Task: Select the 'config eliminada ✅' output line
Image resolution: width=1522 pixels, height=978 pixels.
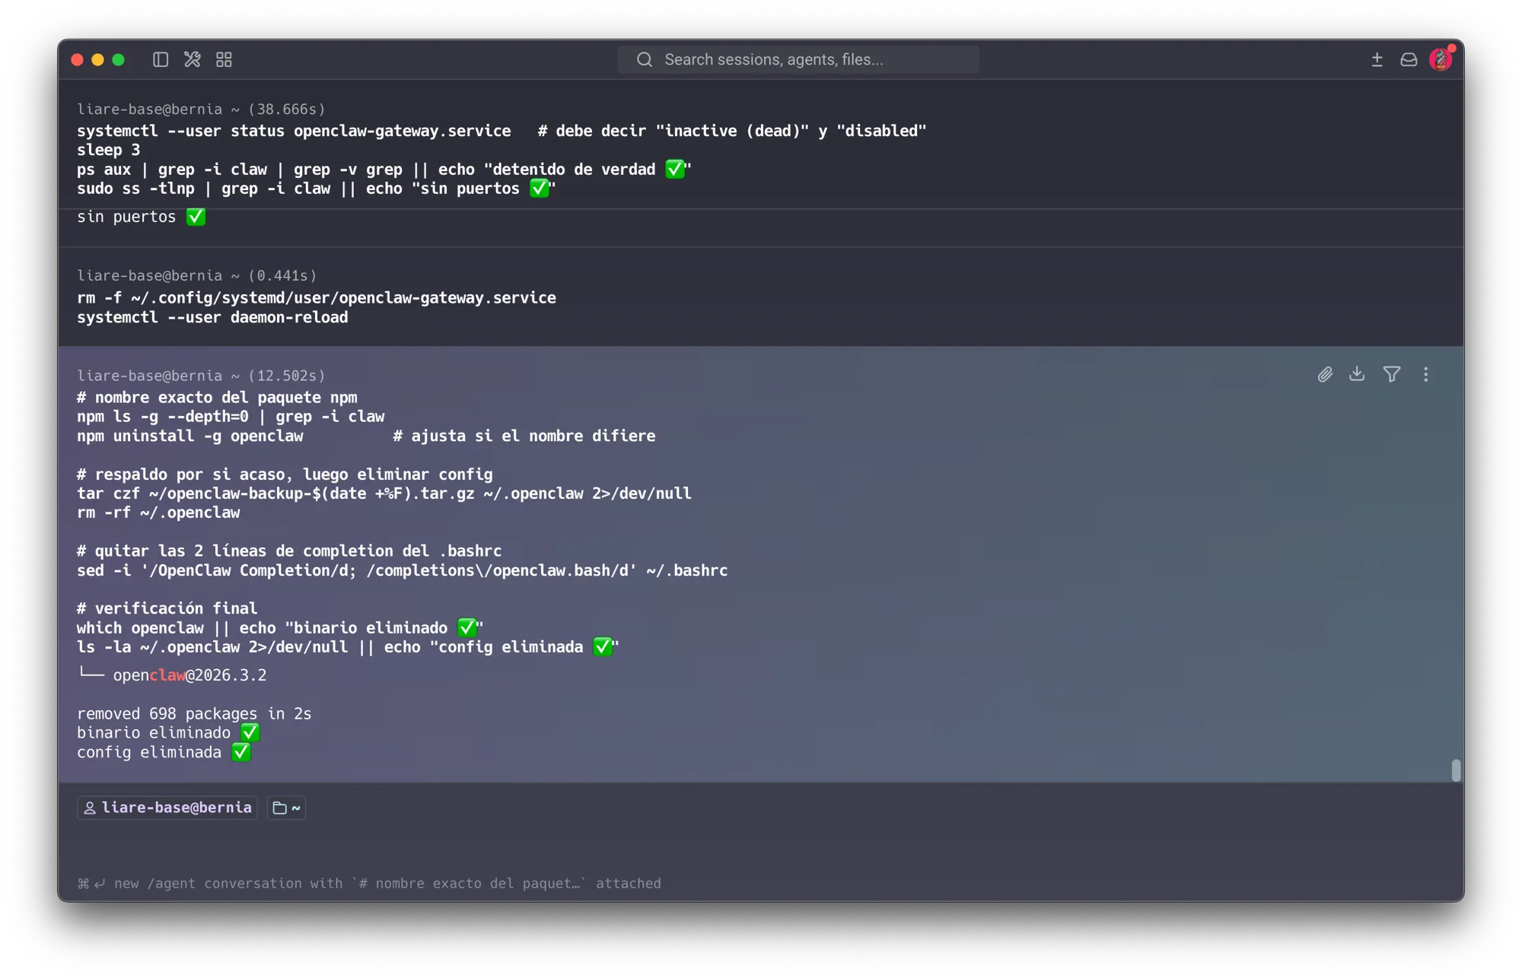Action: tap(164, 752)
